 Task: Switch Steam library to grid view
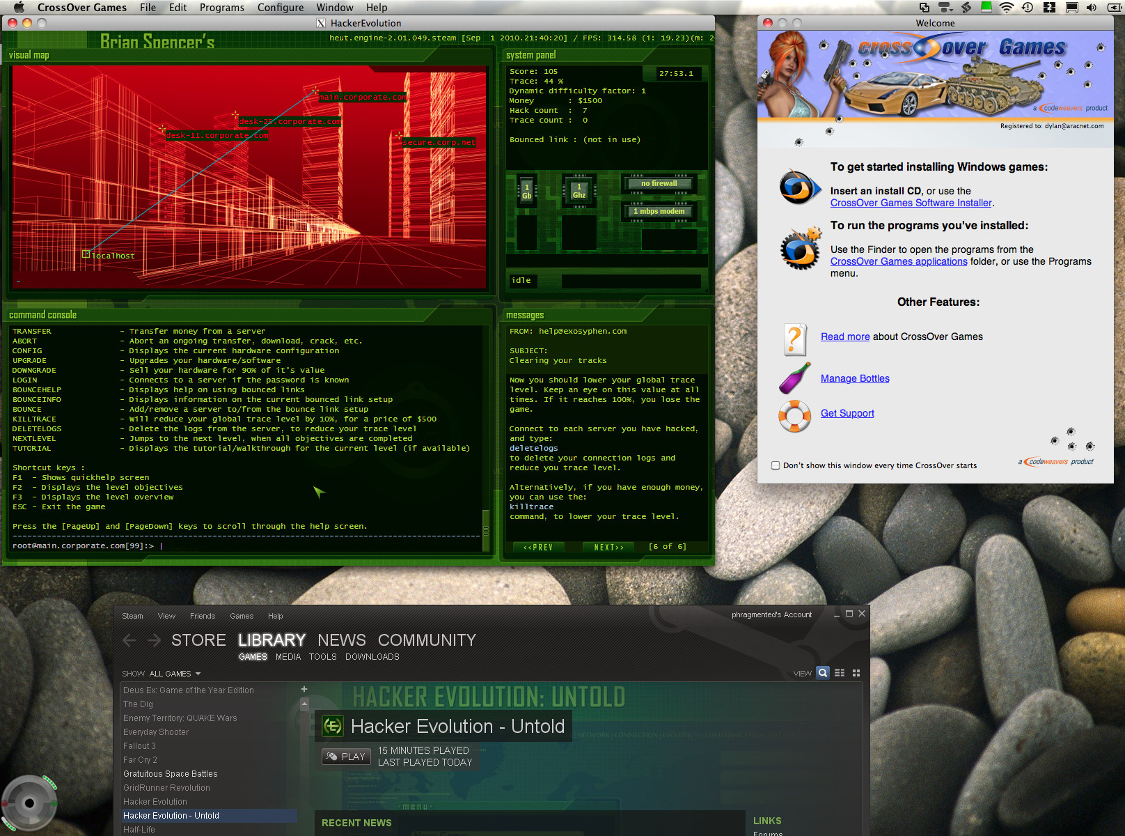856,673
